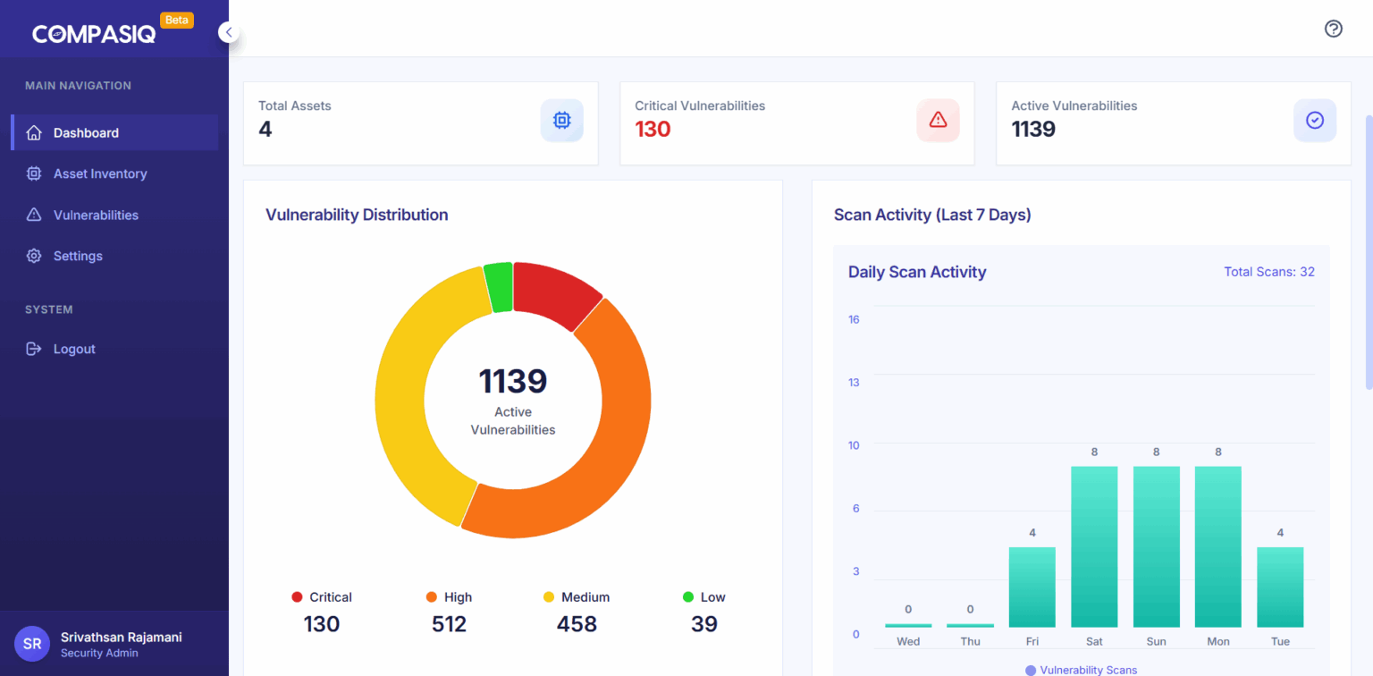Click the chip icon on Total Assets card

(x=561, y=120)
